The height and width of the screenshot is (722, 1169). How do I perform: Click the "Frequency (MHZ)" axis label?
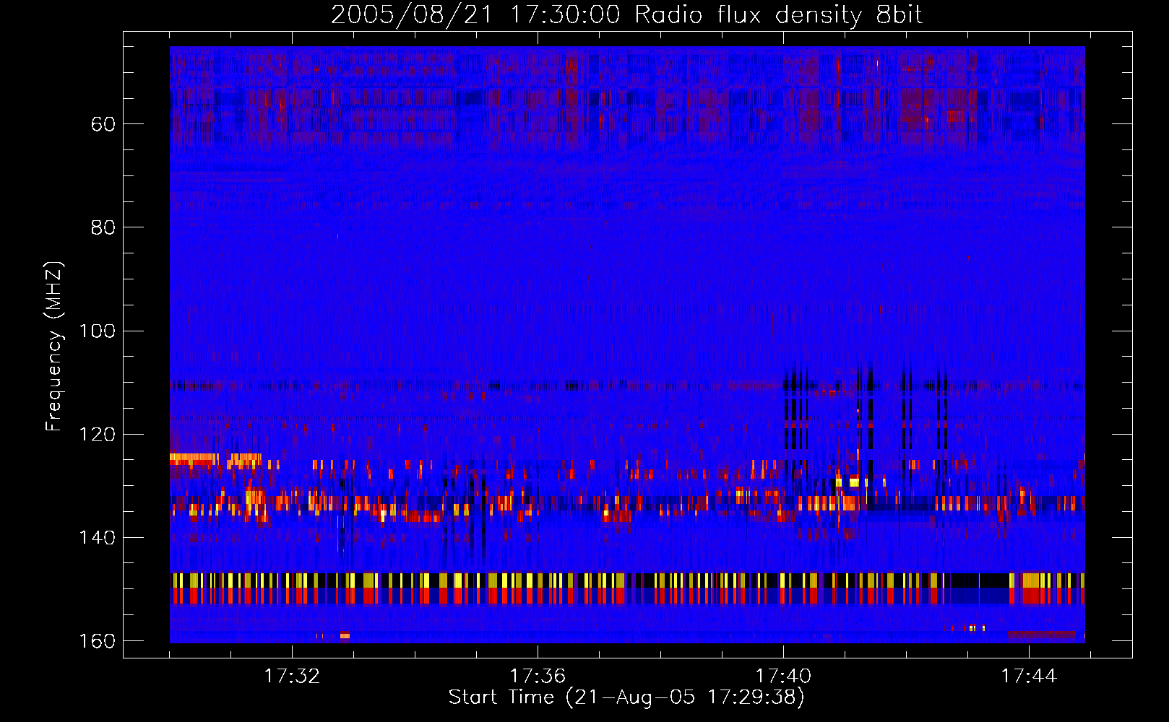tap(54, 347)
